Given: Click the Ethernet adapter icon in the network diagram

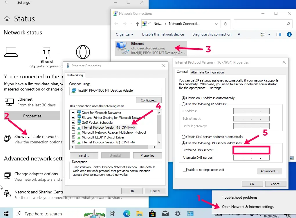Looking at the screenshot, I should tap(46, 52).
